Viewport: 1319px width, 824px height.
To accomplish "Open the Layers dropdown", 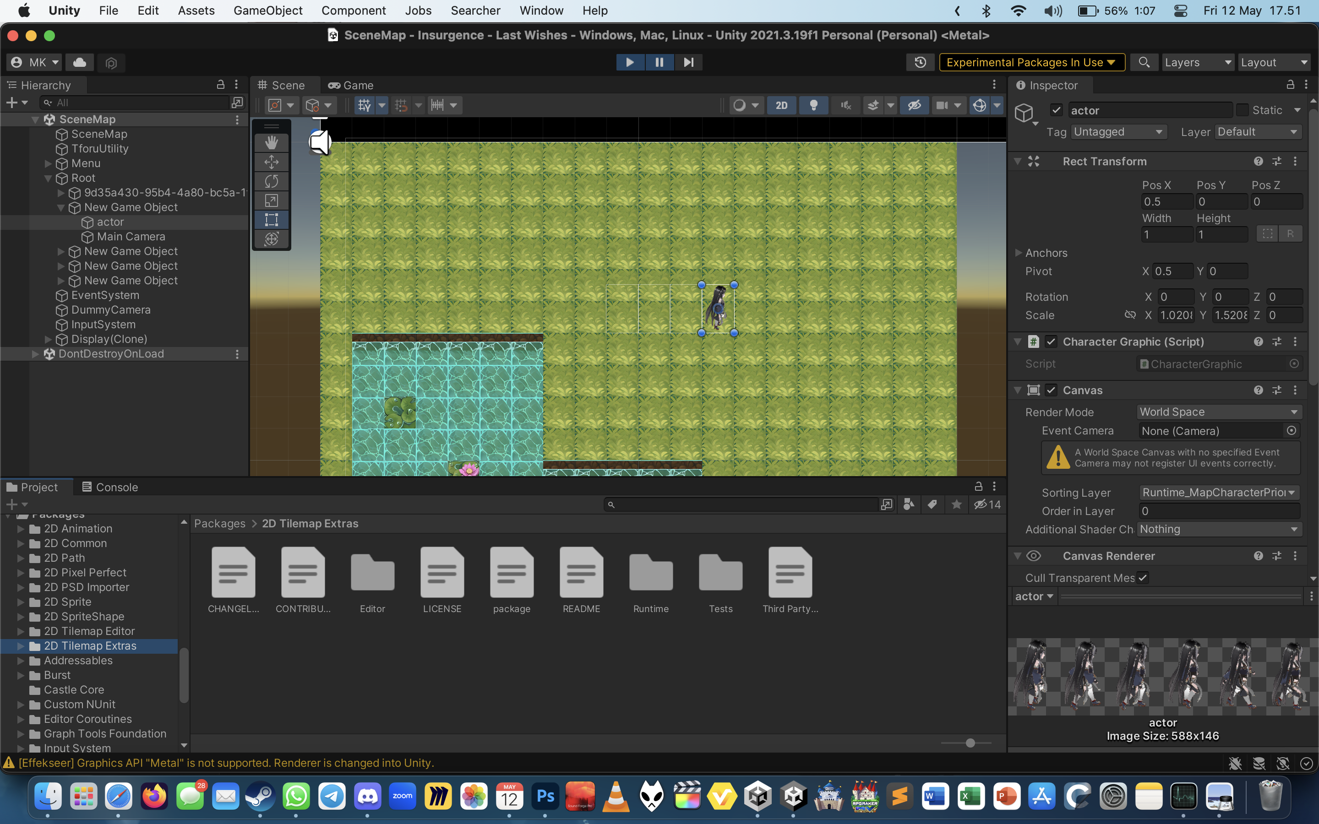I will [1197, 62].
